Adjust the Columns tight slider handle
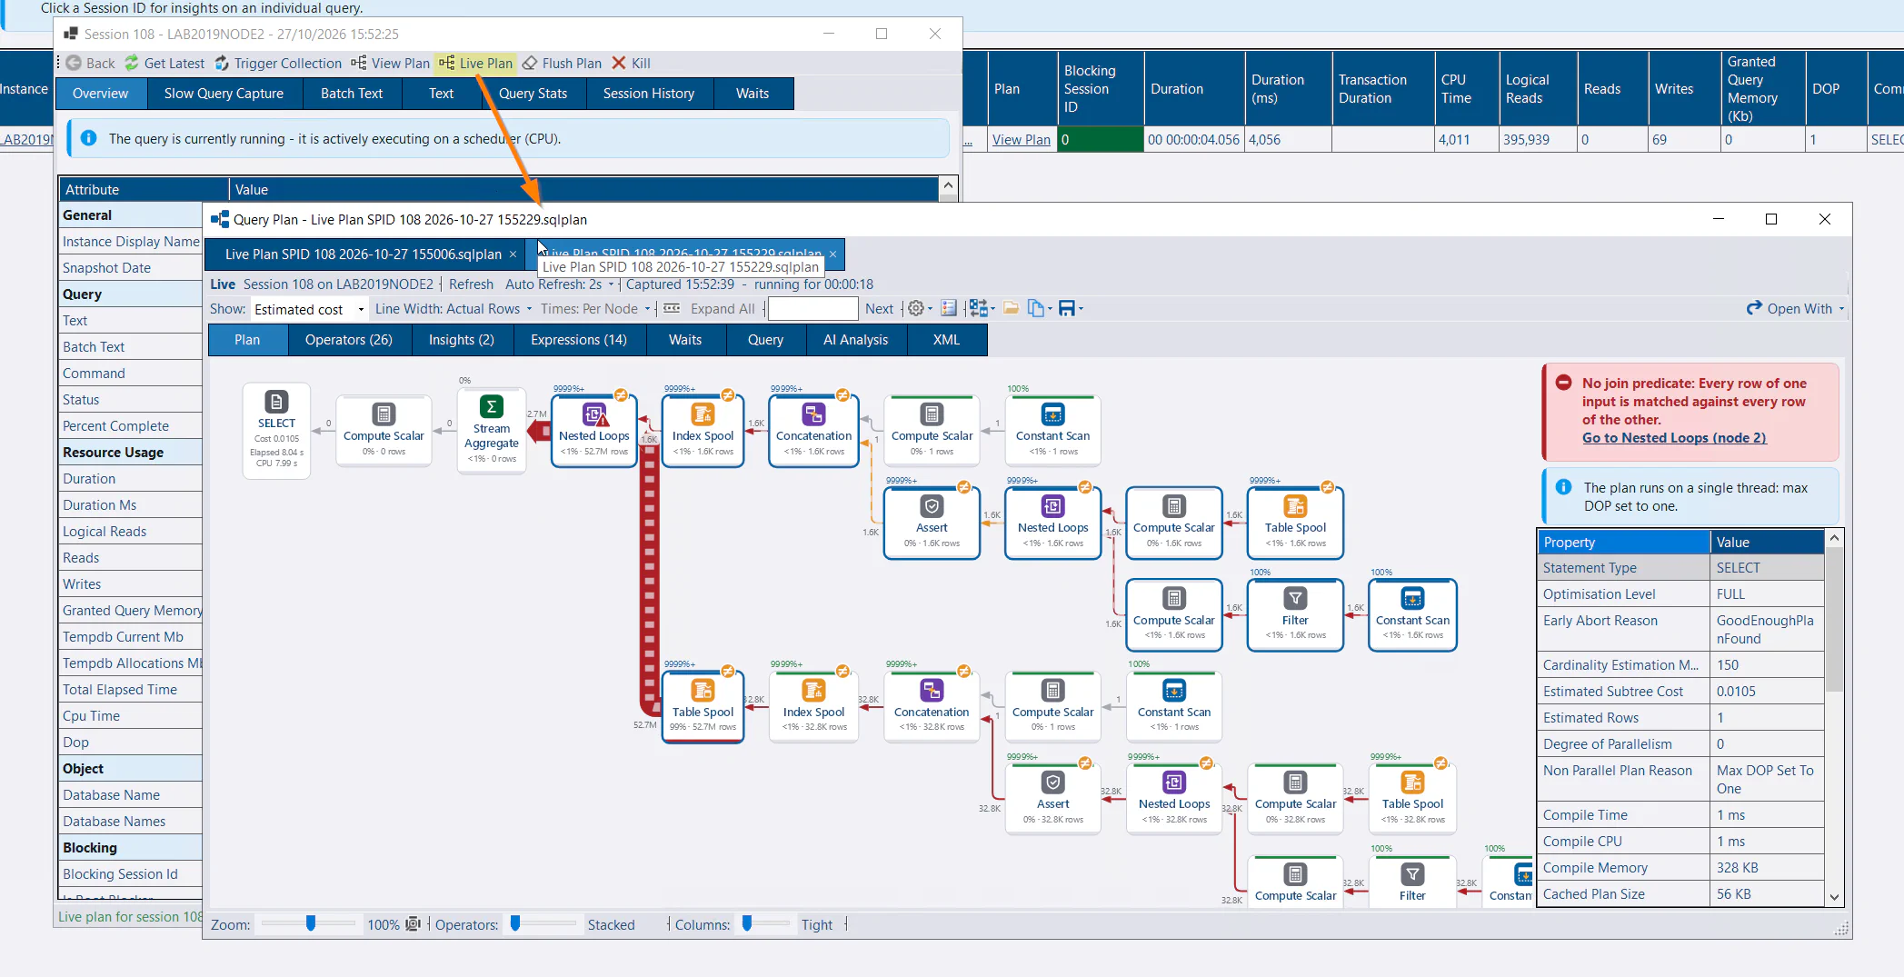 tap(747, 923)
